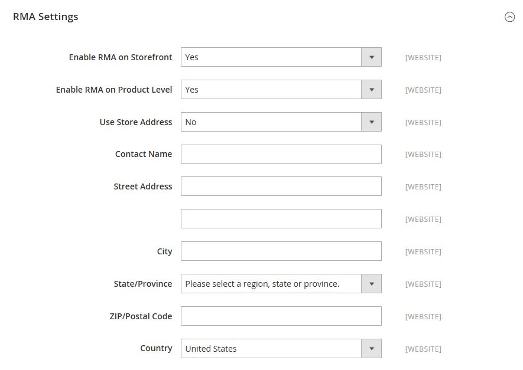Image resolution: width=523 pixels, height=370 pixels.
Task: Click the Contact Name text field
Action: point(281,154)
